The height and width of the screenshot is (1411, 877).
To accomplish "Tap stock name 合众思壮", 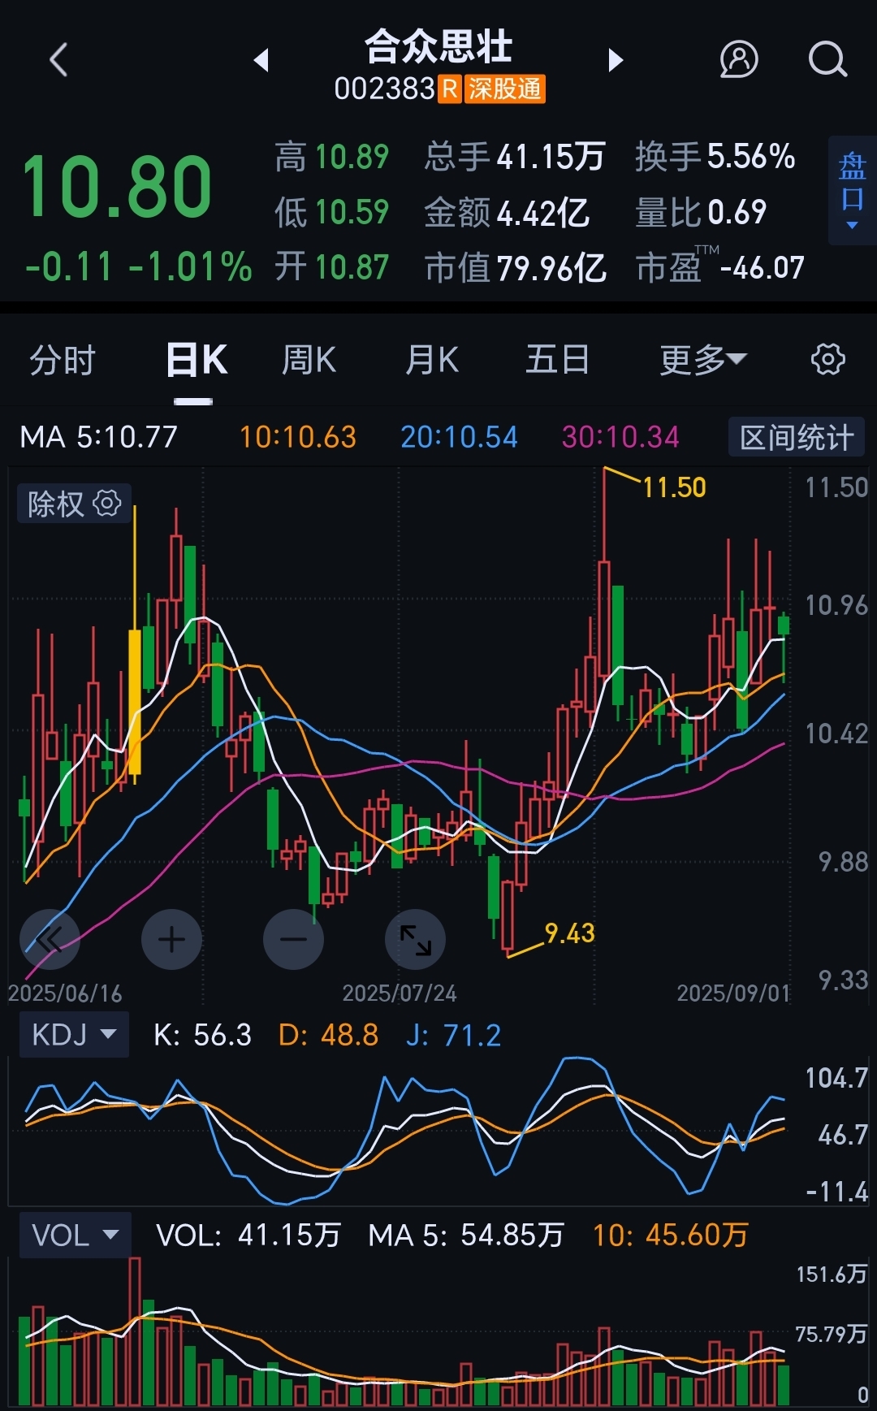I will coord(438,46).
